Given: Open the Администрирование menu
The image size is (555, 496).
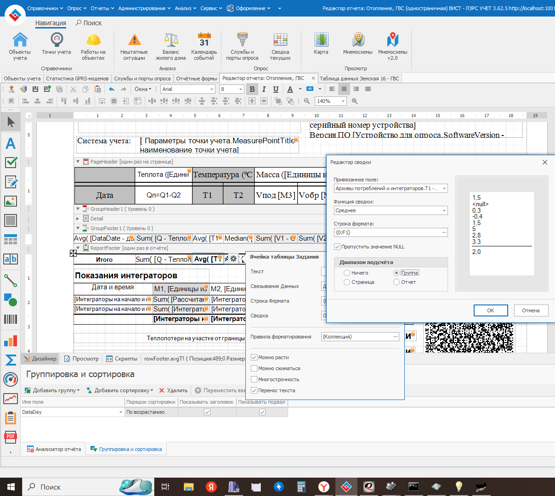Looking at the screenshot, I should click(x=144, y=8).
